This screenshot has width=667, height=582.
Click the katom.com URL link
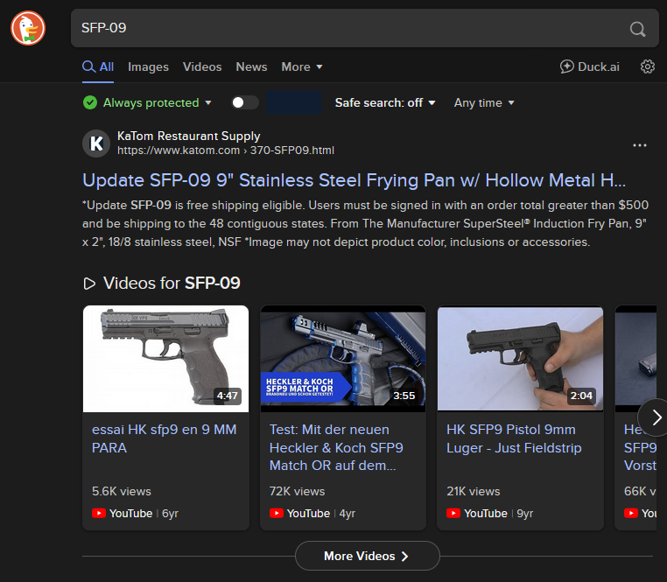pos(226,151)
